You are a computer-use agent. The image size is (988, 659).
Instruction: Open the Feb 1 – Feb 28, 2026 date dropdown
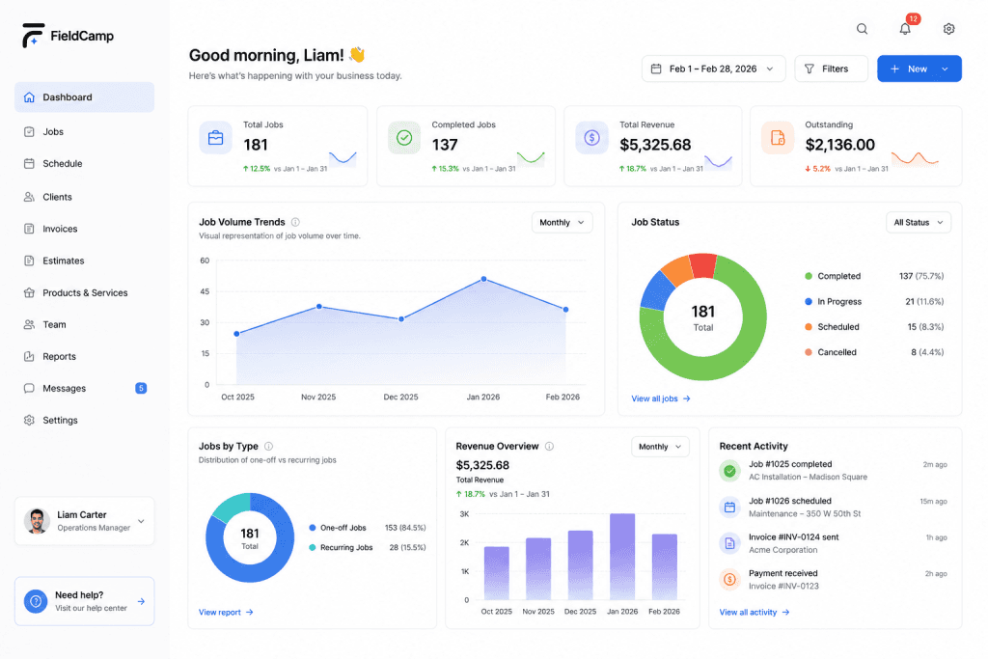click(x=713, y=69)
